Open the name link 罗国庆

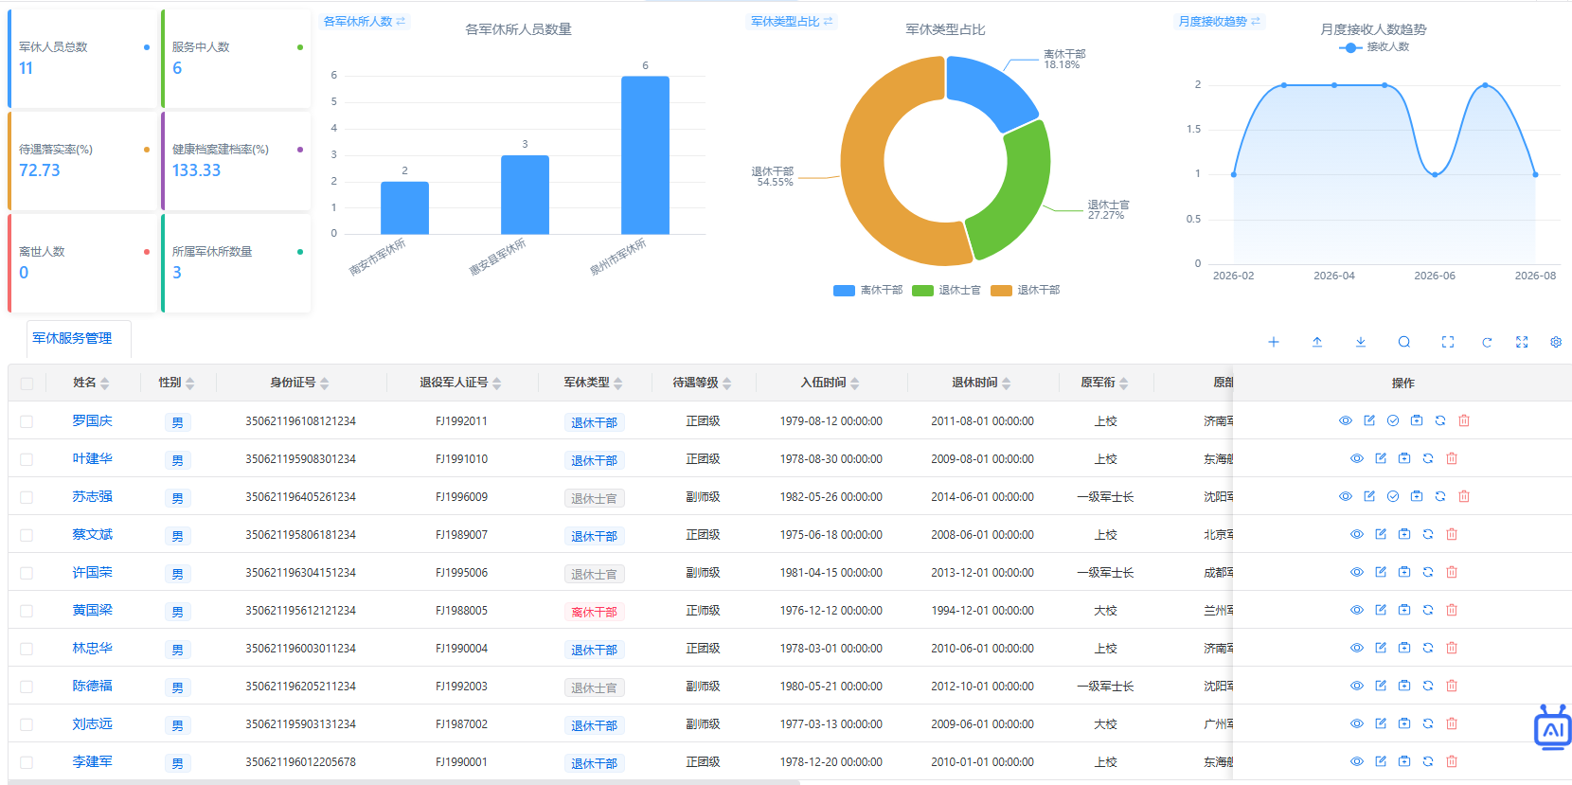[x=93, y=420]
